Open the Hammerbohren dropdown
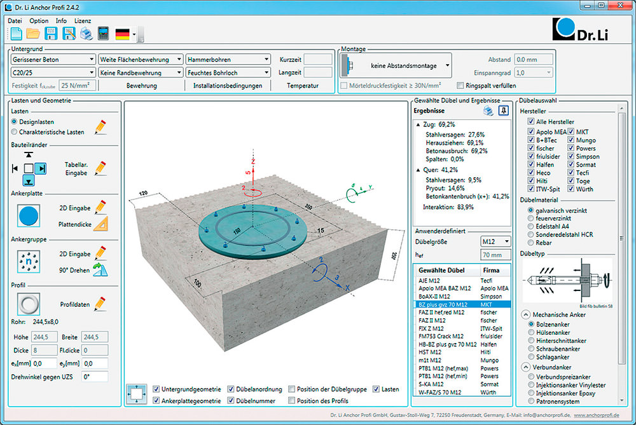The height and width of the screenshot is (425, 636). pyautogui.click(x=228, y=60)
